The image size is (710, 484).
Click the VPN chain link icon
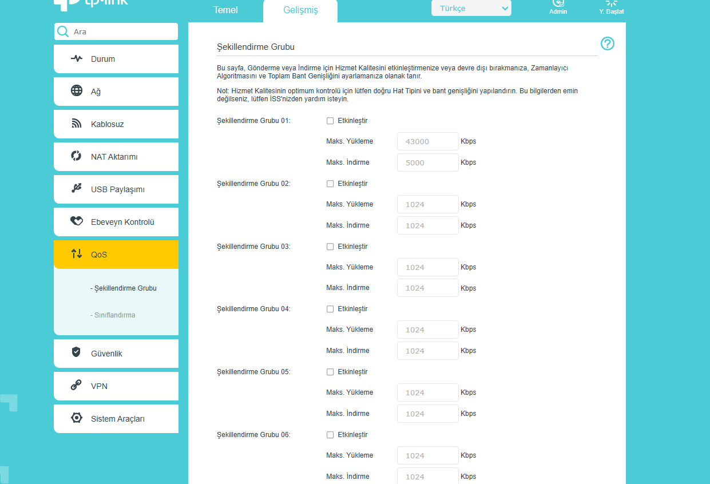tap(76, 385)
